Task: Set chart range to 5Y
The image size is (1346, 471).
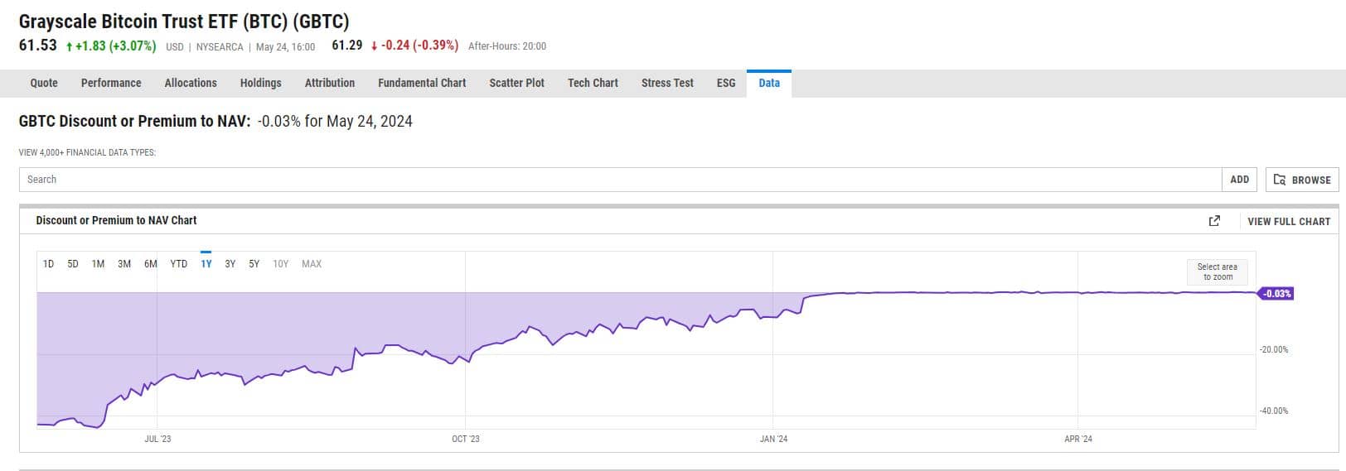Action: point(254,264)
